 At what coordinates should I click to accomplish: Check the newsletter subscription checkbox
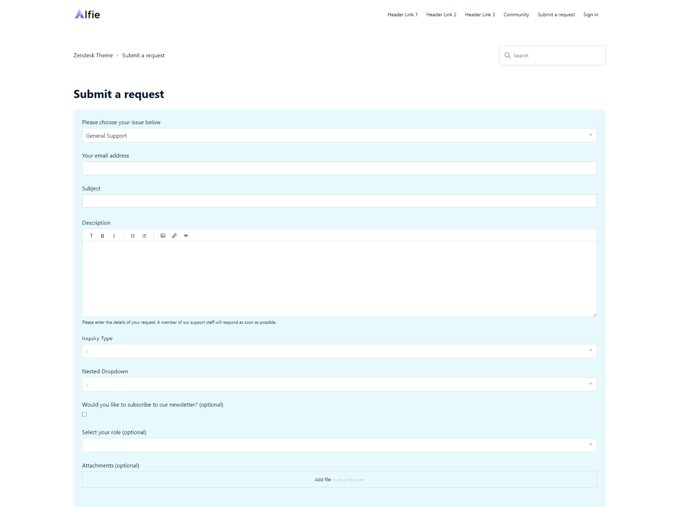(x=85, y=415)
